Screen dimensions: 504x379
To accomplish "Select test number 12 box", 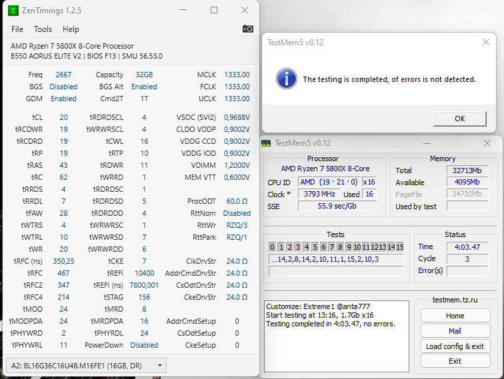I will (x=374, y=247).
